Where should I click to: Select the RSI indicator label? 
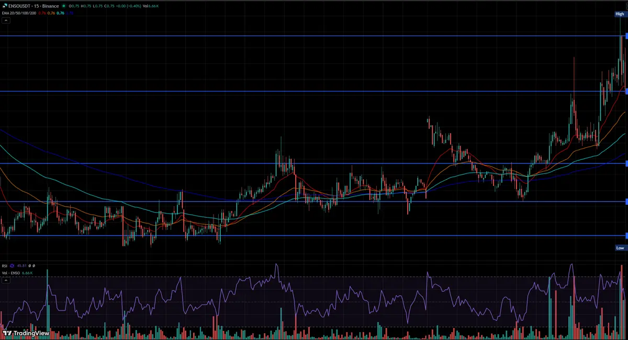tap(4, 266)
